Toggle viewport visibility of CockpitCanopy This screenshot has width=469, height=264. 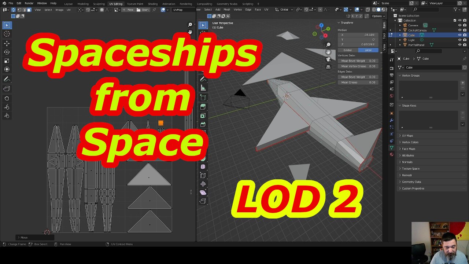(460, 30)
